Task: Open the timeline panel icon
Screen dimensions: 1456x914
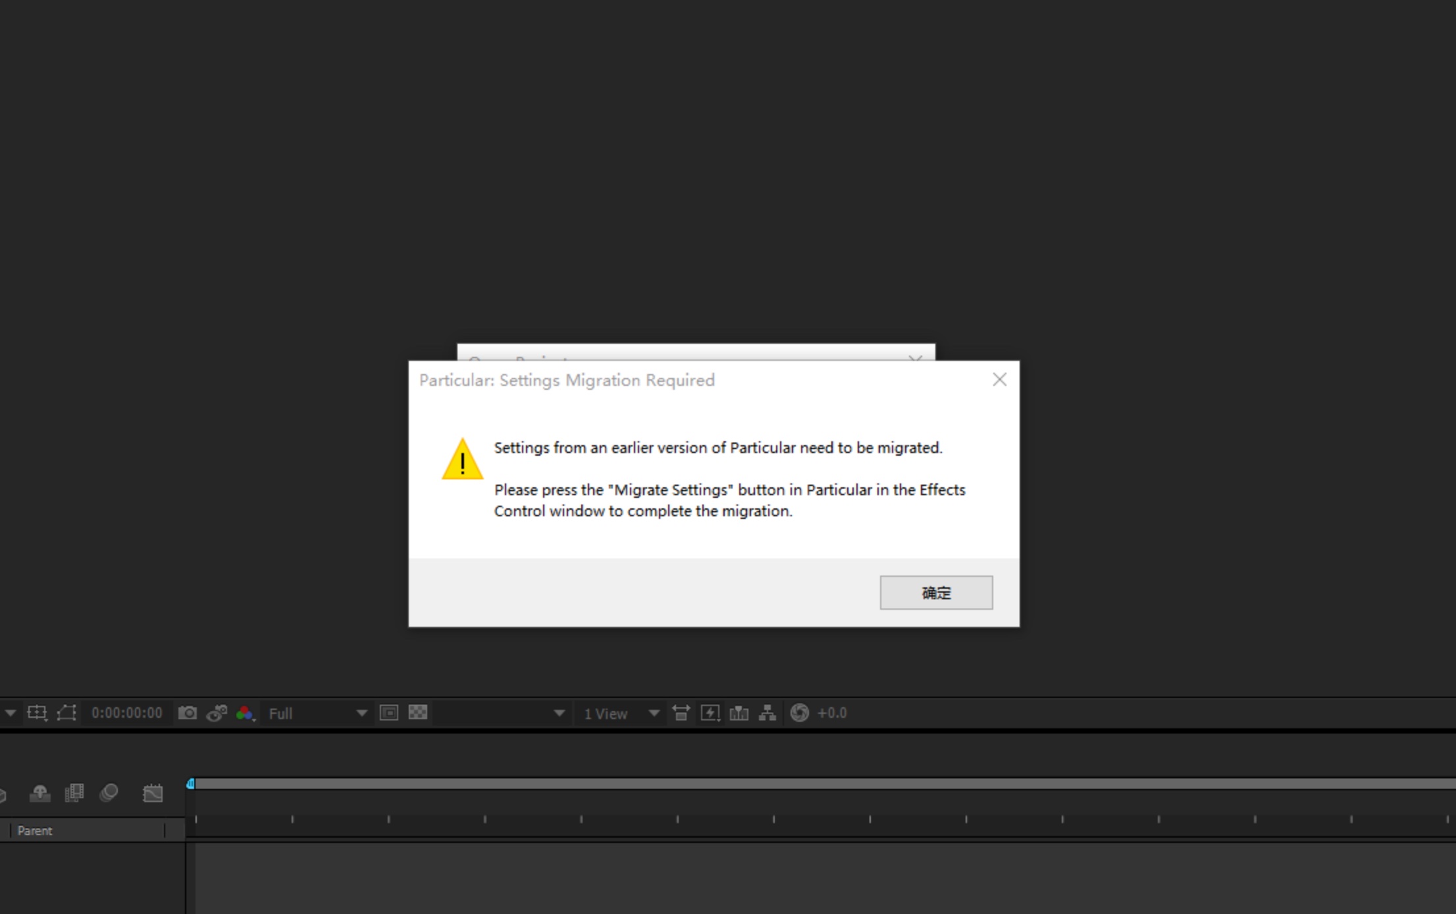Action: pyautogui.click(x=739, y=712)
